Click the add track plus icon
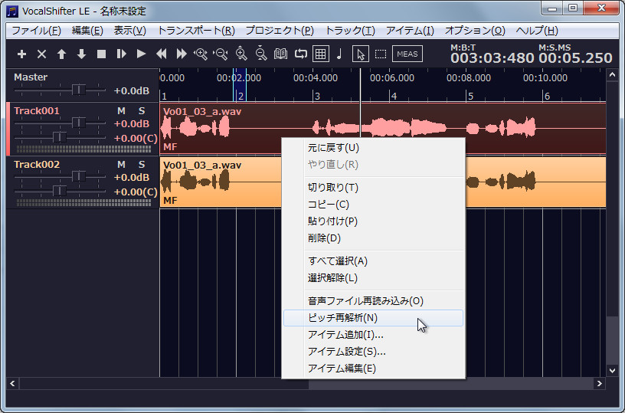625x413 pixels. (x=22, y=54)
